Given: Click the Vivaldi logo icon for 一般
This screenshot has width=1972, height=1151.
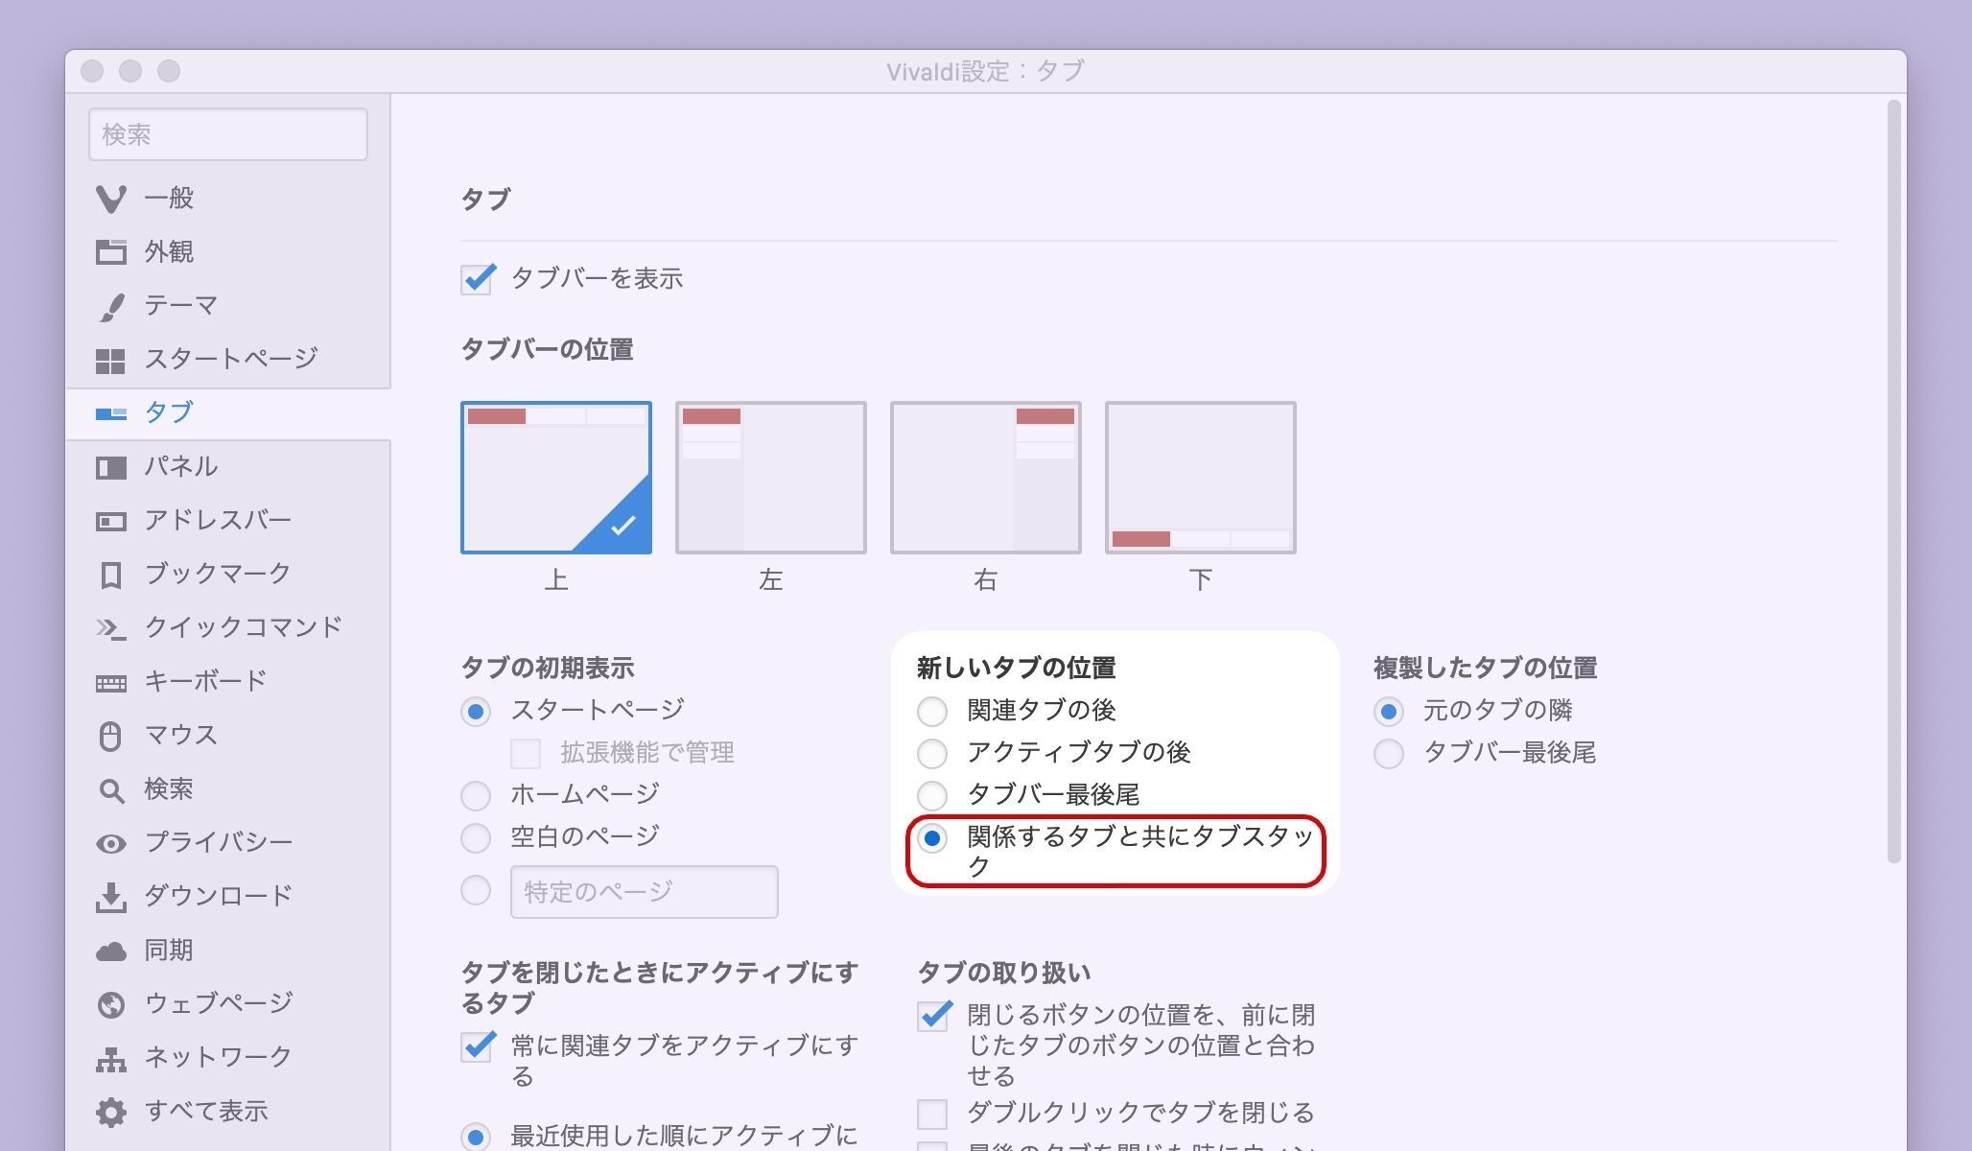Looking at the screenshot, I should click(x=111, y=199).
